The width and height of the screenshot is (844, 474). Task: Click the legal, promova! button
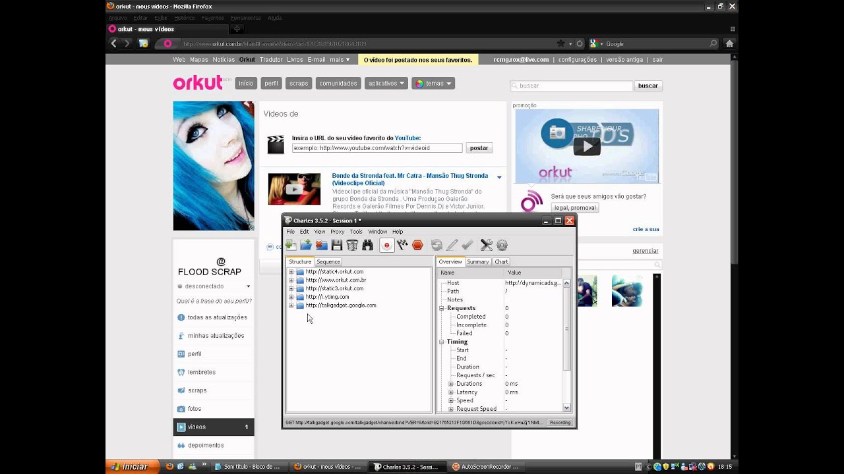[575, 207]
